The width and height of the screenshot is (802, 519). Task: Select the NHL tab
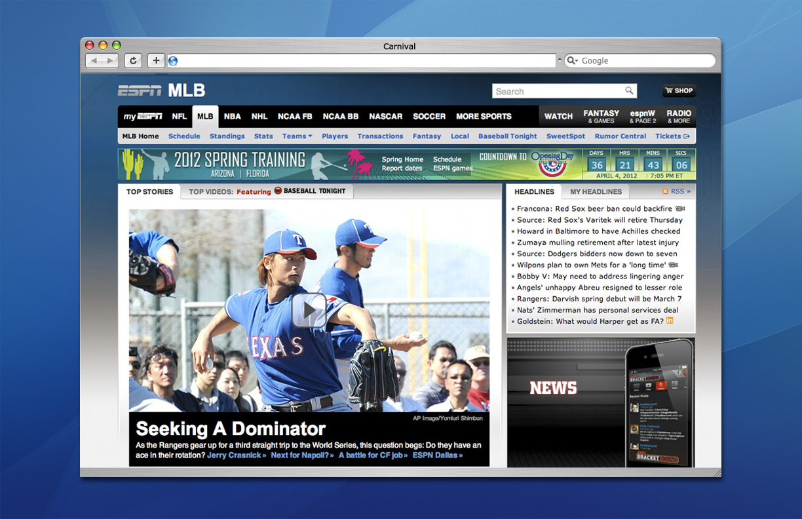[259, 117]
